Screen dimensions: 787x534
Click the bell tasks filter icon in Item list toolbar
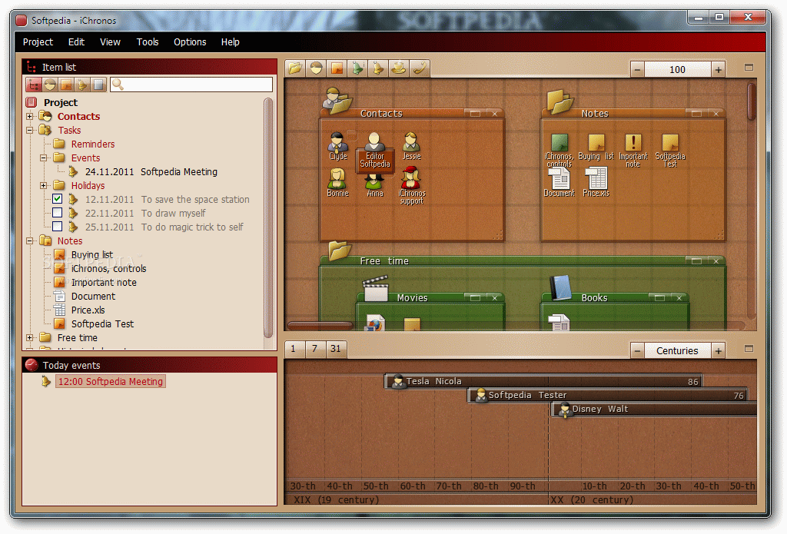pyautogui.click(x=81, y=85)
